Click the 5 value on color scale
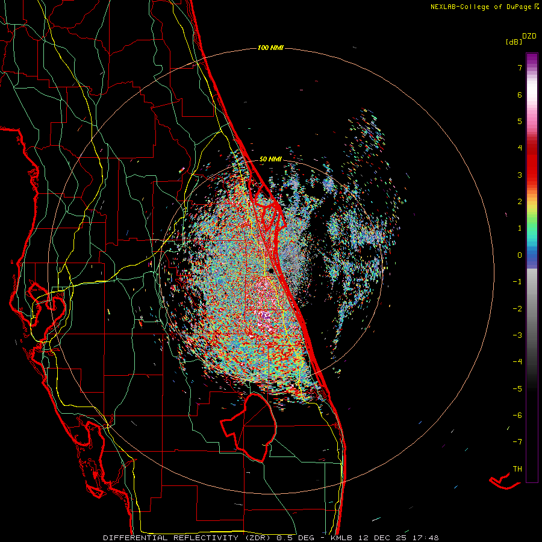Image resolution: width=542 pixels, height=542 pixels. (x=520, y=121)
